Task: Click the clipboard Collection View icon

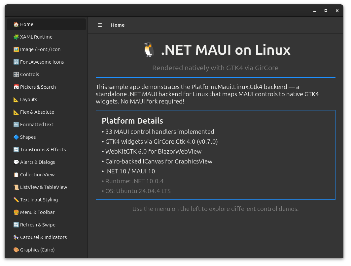Action: coord(16,175)
